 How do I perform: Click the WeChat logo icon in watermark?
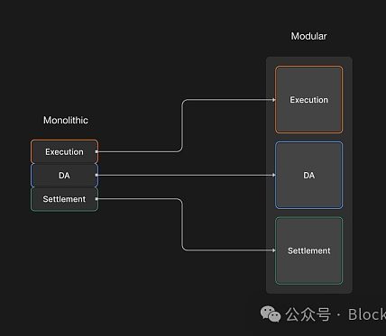point(271,314)
